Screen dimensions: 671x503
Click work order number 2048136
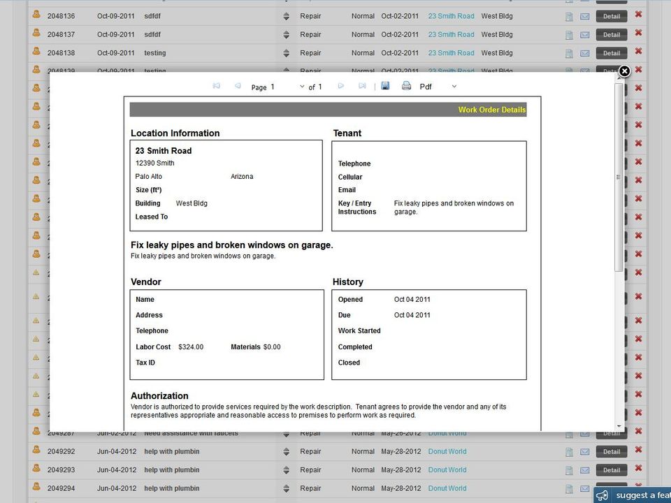(x=61, y=16)
